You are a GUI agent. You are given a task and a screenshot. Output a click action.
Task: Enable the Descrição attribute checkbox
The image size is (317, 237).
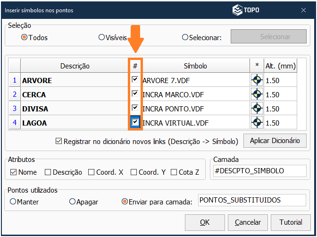pos(48,172)
